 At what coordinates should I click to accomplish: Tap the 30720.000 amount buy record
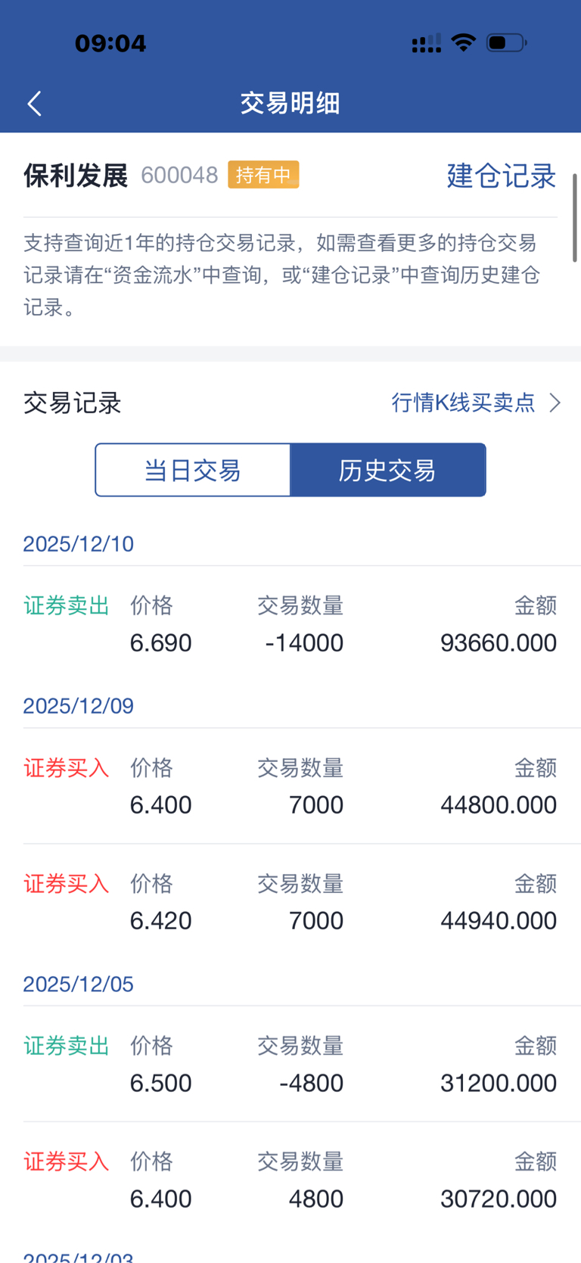290,1180
